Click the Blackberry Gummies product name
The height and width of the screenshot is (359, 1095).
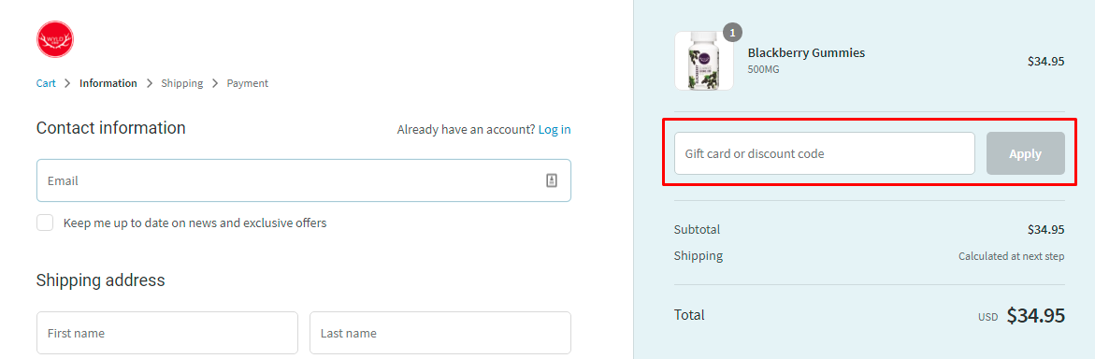[x=806, y=52]
